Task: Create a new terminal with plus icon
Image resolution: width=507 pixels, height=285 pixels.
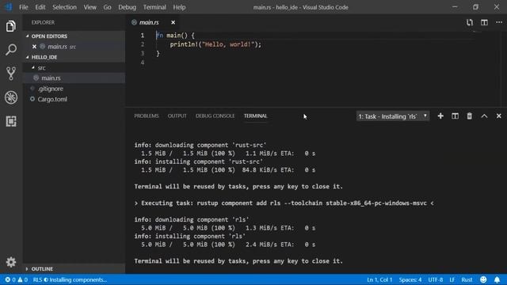Action: [440, 116]
